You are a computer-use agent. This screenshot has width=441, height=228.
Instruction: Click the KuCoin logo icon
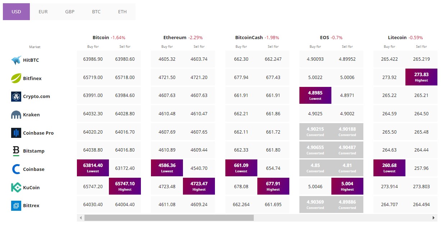click(x=16, y=187)
